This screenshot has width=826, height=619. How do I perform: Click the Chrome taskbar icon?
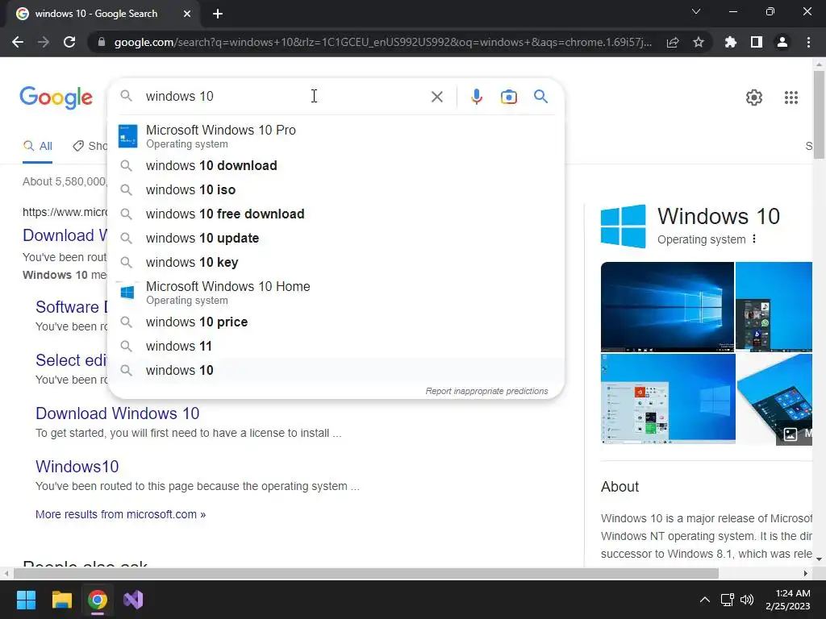[98, 600]
